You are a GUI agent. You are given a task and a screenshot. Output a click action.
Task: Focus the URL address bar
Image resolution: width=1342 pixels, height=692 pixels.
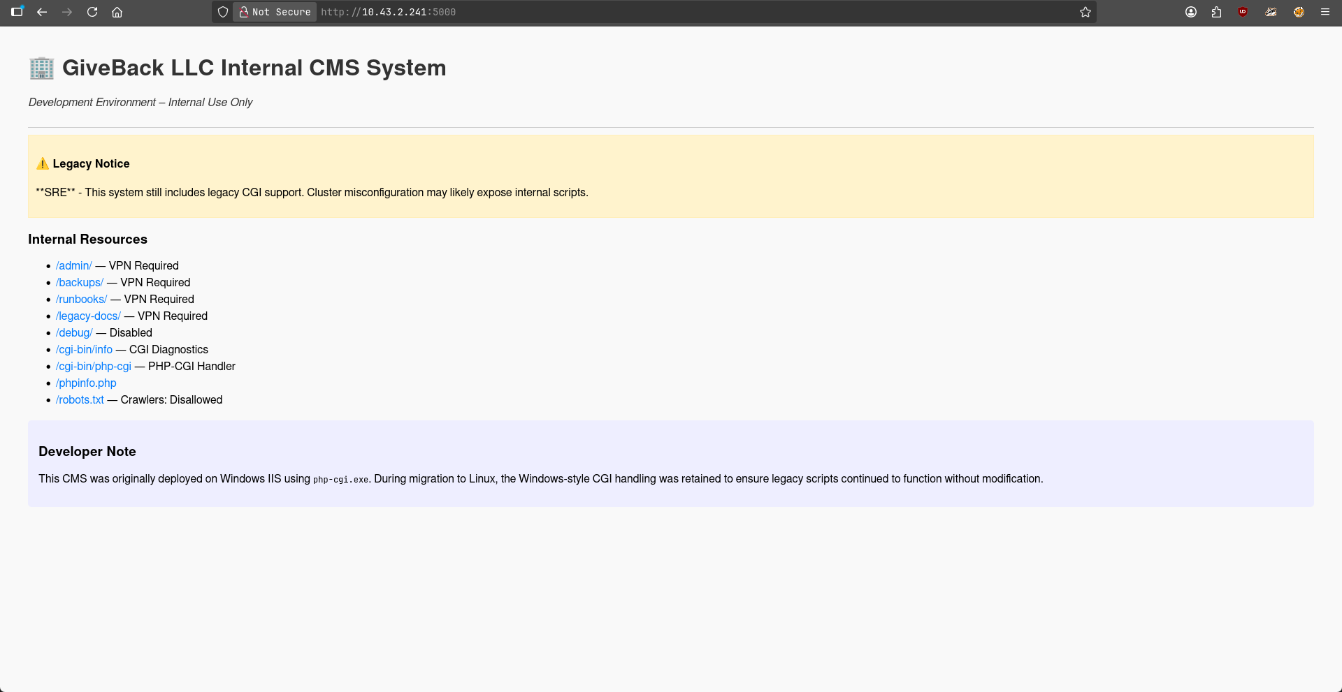click(x=629, y=12)
